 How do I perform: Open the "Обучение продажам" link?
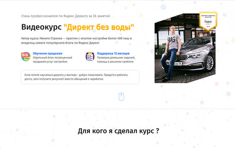[x=47, y=54]
